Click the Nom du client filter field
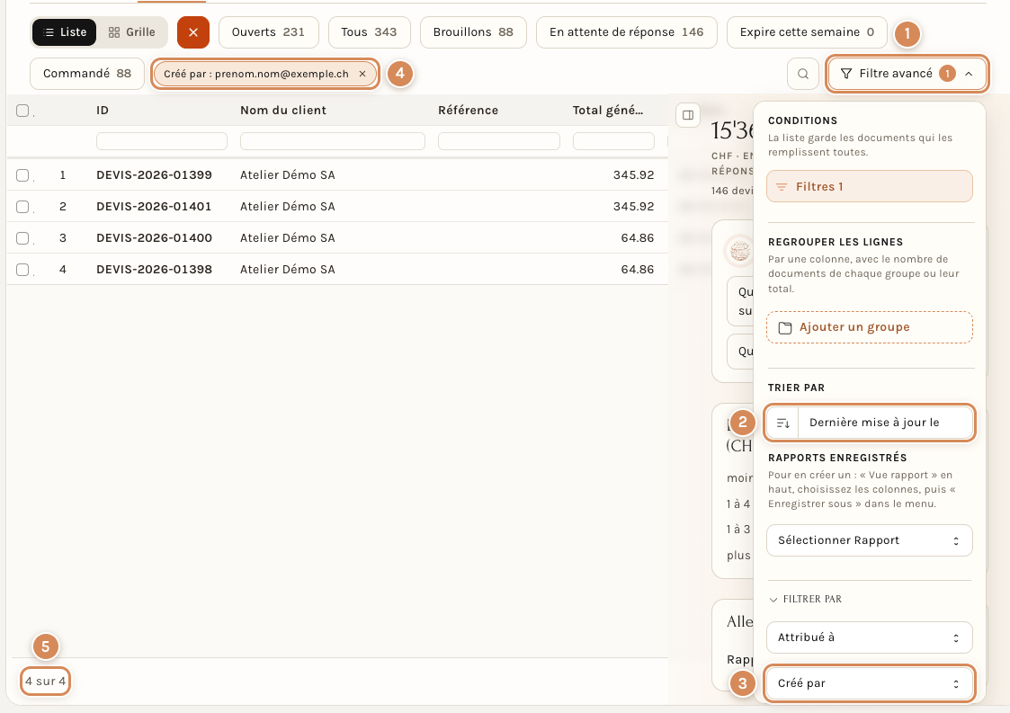 click(x=333, y=141)
